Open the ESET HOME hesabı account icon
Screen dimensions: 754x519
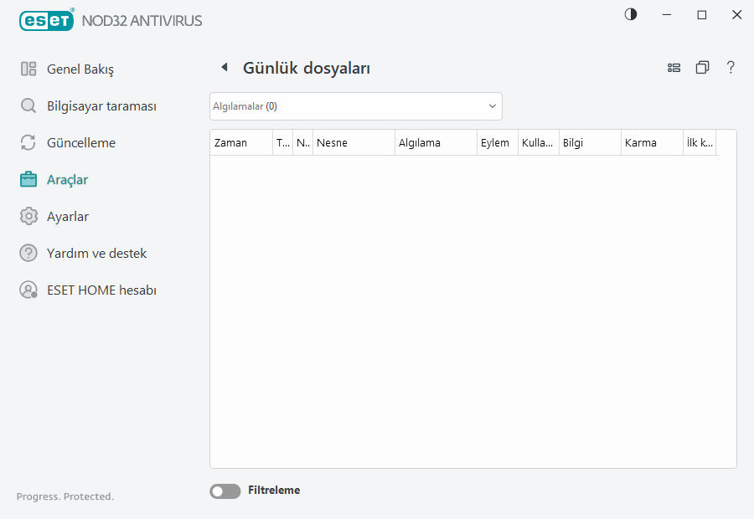coord(28,290)
